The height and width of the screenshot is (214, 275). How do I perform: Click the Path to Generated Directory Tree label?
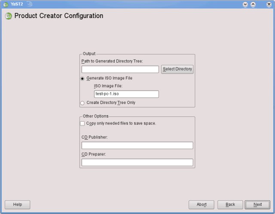[112, 61]
